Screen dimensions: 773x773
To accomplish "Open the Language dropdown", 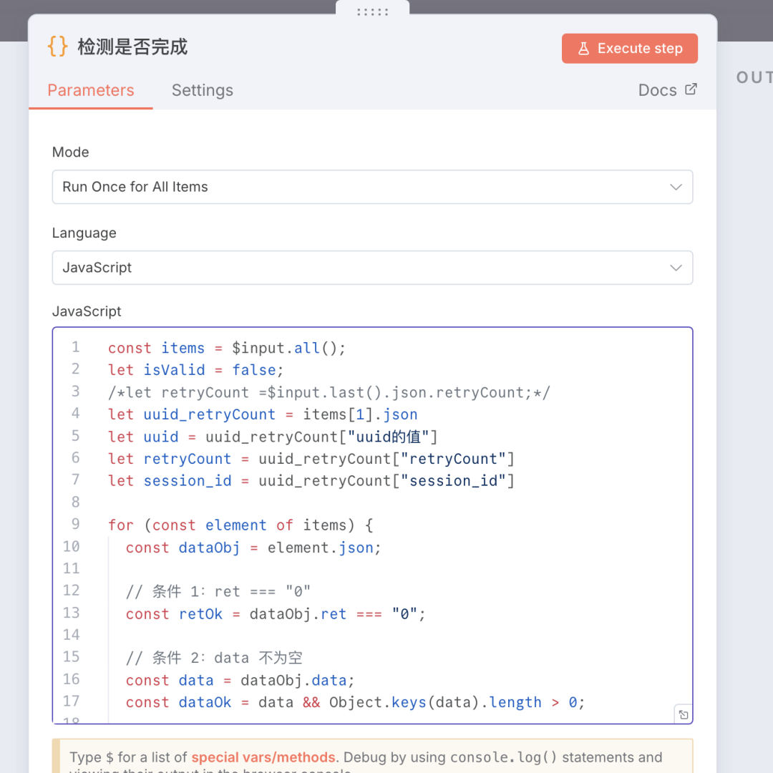I will coord(372,267).
